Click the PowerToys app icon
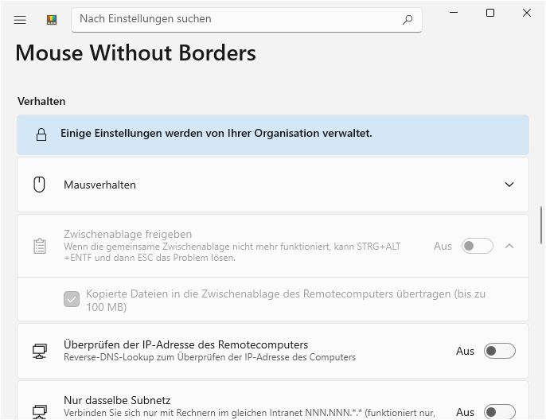Screen dimensions: 546x420 [52, 20]
